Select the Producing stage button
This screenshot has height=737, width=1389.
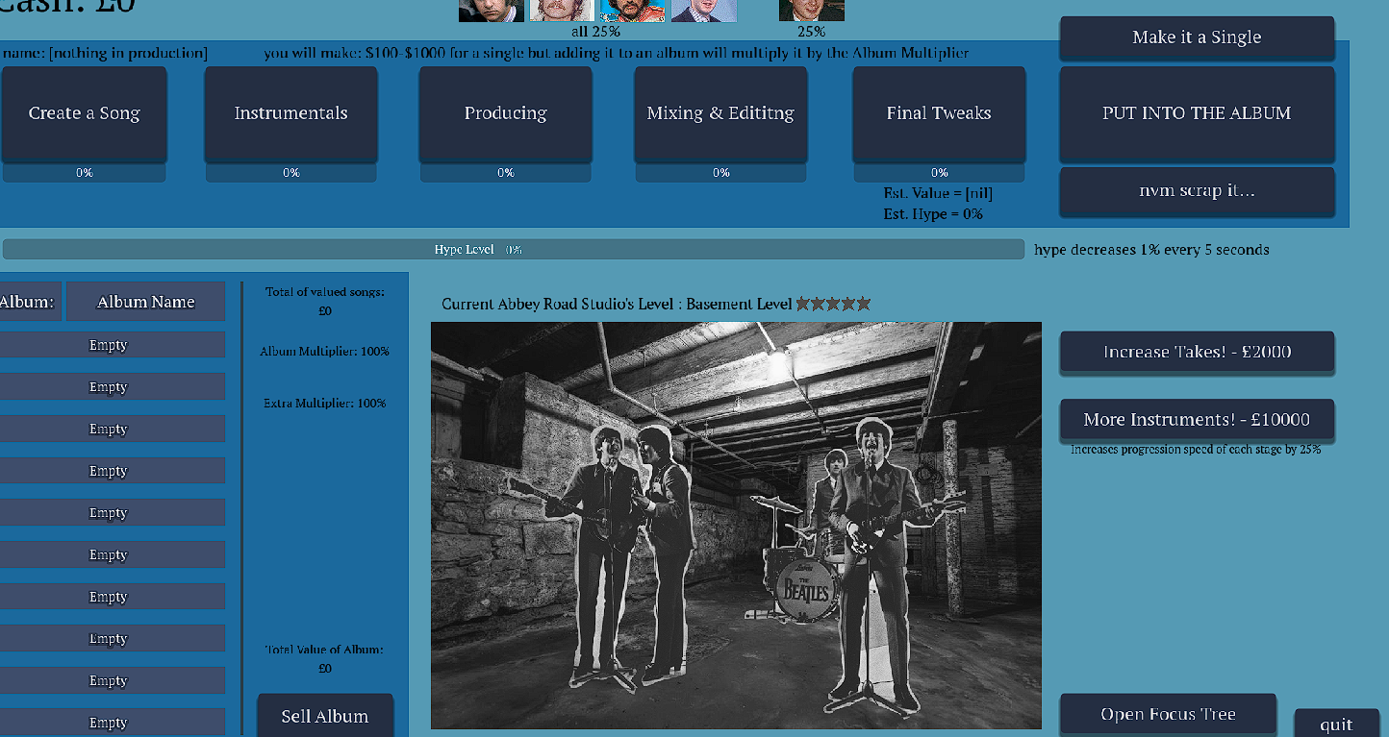(506, 113)
